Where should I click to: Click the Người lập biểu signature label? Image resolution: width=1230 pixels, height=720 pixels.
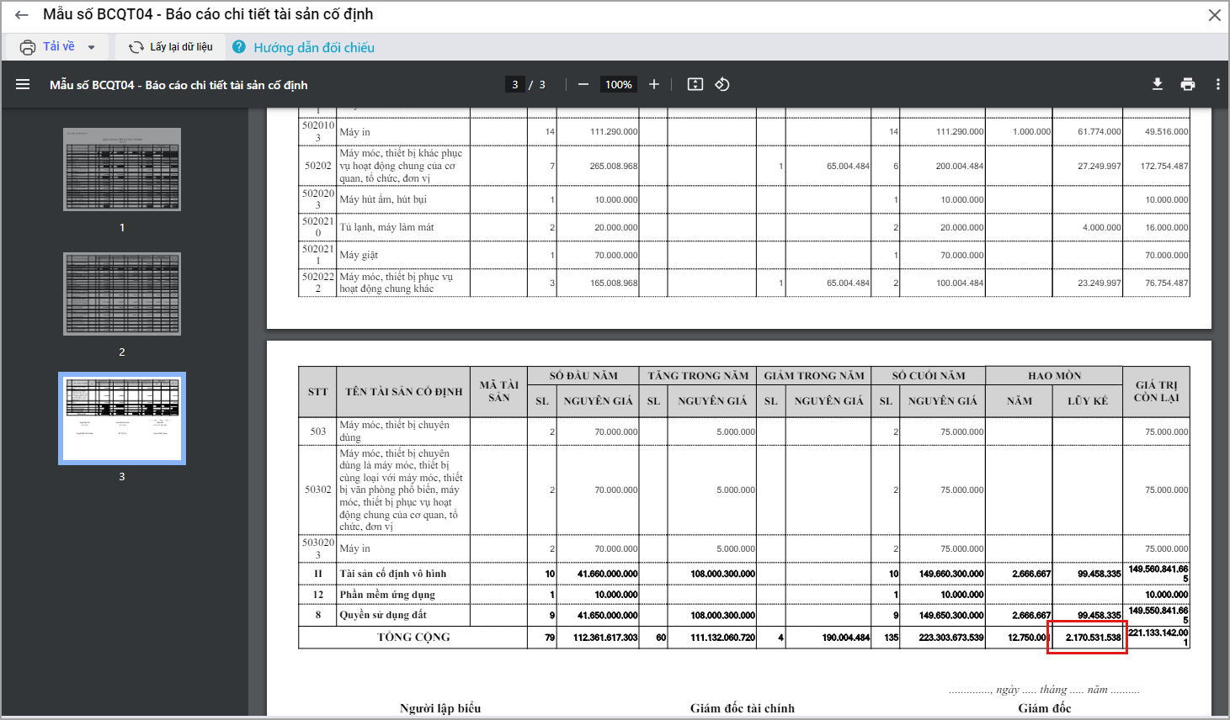(440, 708)
